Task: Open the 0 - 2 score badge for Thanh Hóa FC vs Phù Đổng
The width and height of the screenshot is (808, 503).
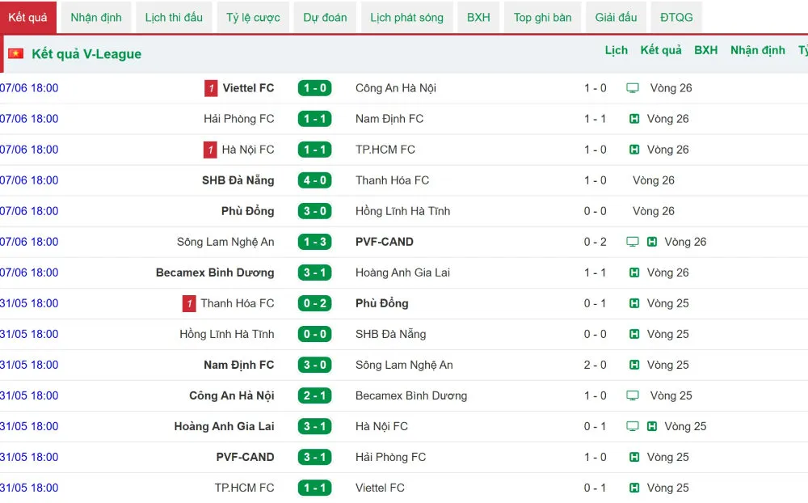Action: click(315, 303)
